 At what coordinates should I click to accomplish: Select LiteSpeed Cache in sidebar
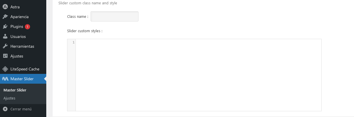click(x=25, y=69)
